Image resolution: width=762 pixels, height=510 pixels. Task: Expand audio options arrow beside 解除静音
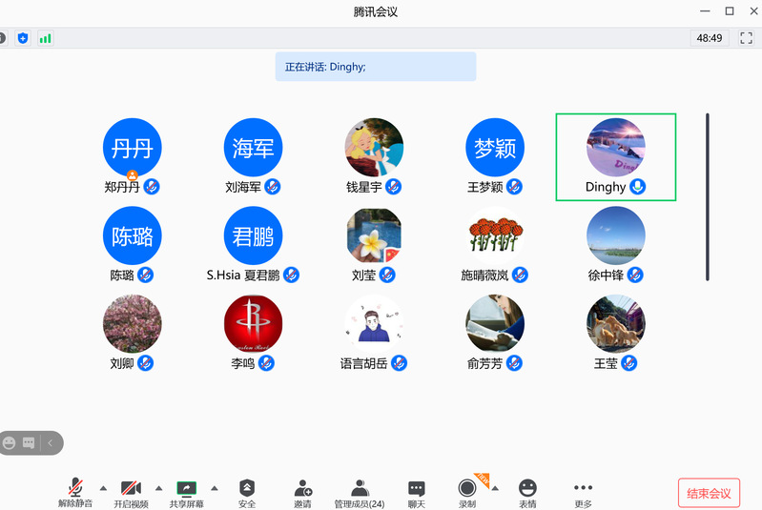tap(103, 488)
